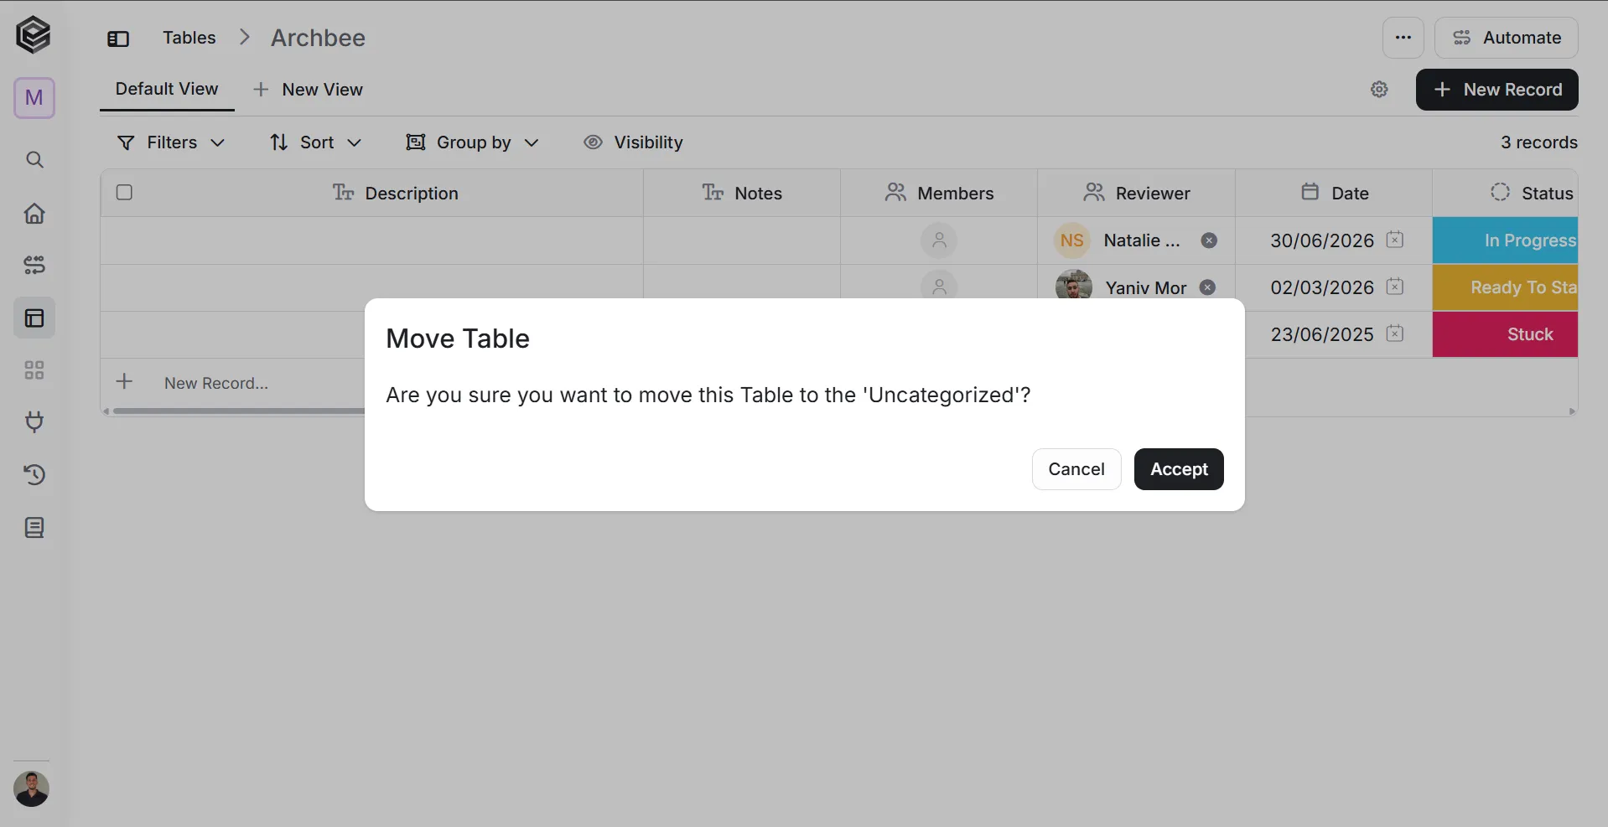Click the New Record... row input
1608x827 pixels.
pyautogui.click(x=216, y=383)
